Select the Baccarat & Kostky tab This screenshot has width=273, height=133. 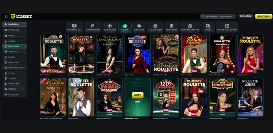click(x=190, y=28)
